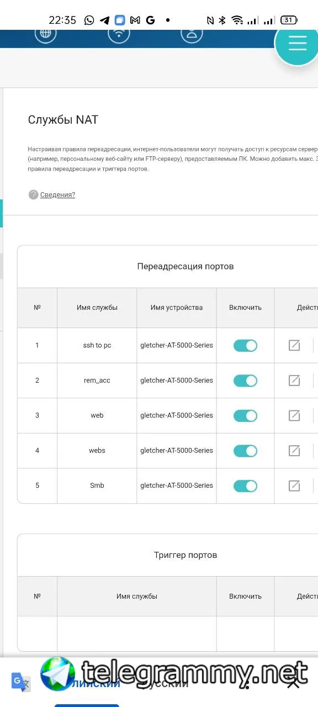This screenshot has width=318, height=707.
Task: Open the Сведения? help link
Action: point(57,194)
